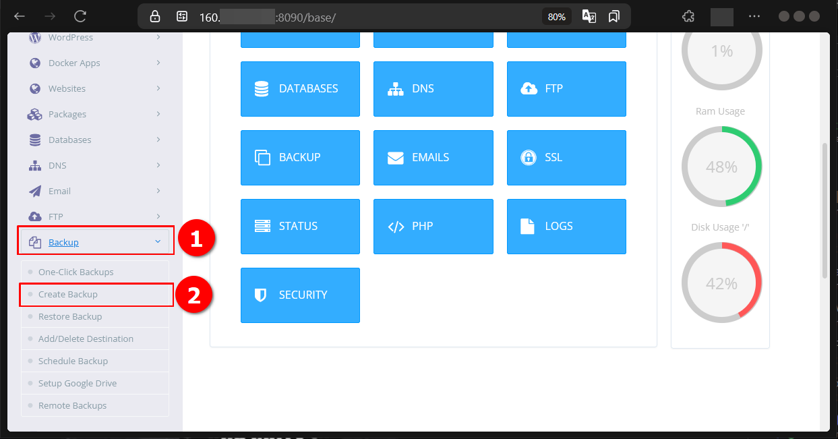The image size is (838, 439).
Task: Click the Disk Usage 42% gauge
Action: 721,283
